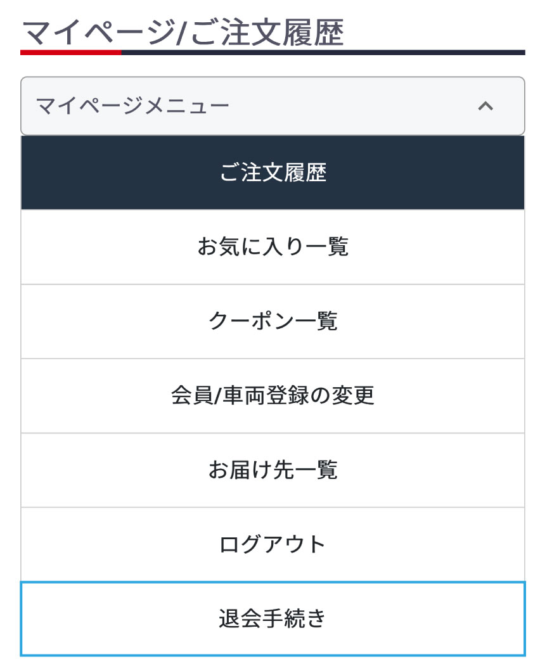Collapse the menu with the chevron-up icon
This screenshot has width=540, height=671.
coord(485,106)
